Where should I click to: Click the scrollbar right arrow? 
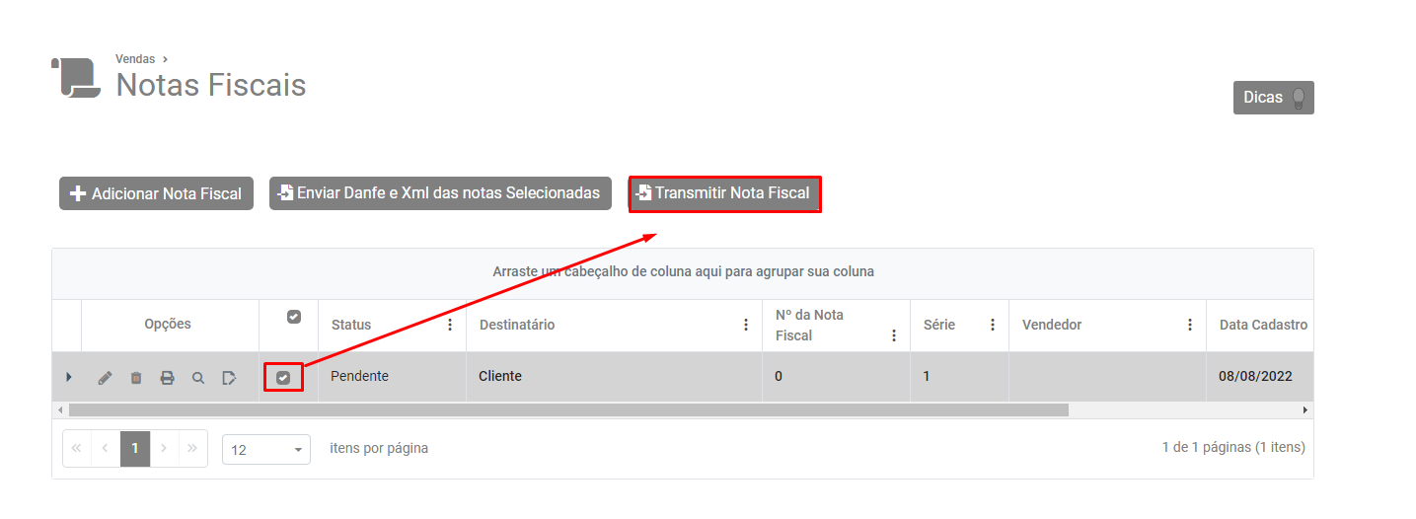pos(1305,409)
